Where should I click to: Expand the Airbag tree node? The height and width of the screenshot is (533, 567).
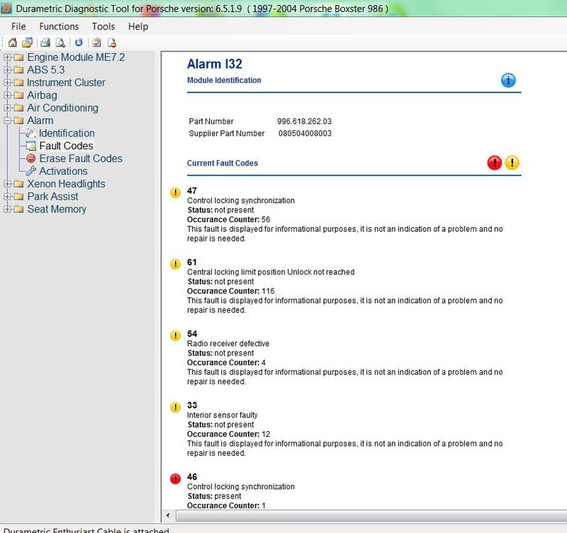pyautogui.click(x=7, y=96)
